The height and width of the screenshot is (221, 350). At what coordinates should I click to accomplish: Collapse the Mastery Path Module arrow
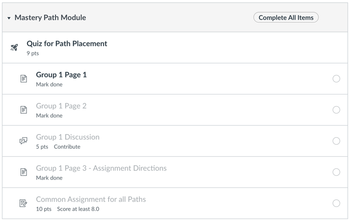tap(9, 18)
